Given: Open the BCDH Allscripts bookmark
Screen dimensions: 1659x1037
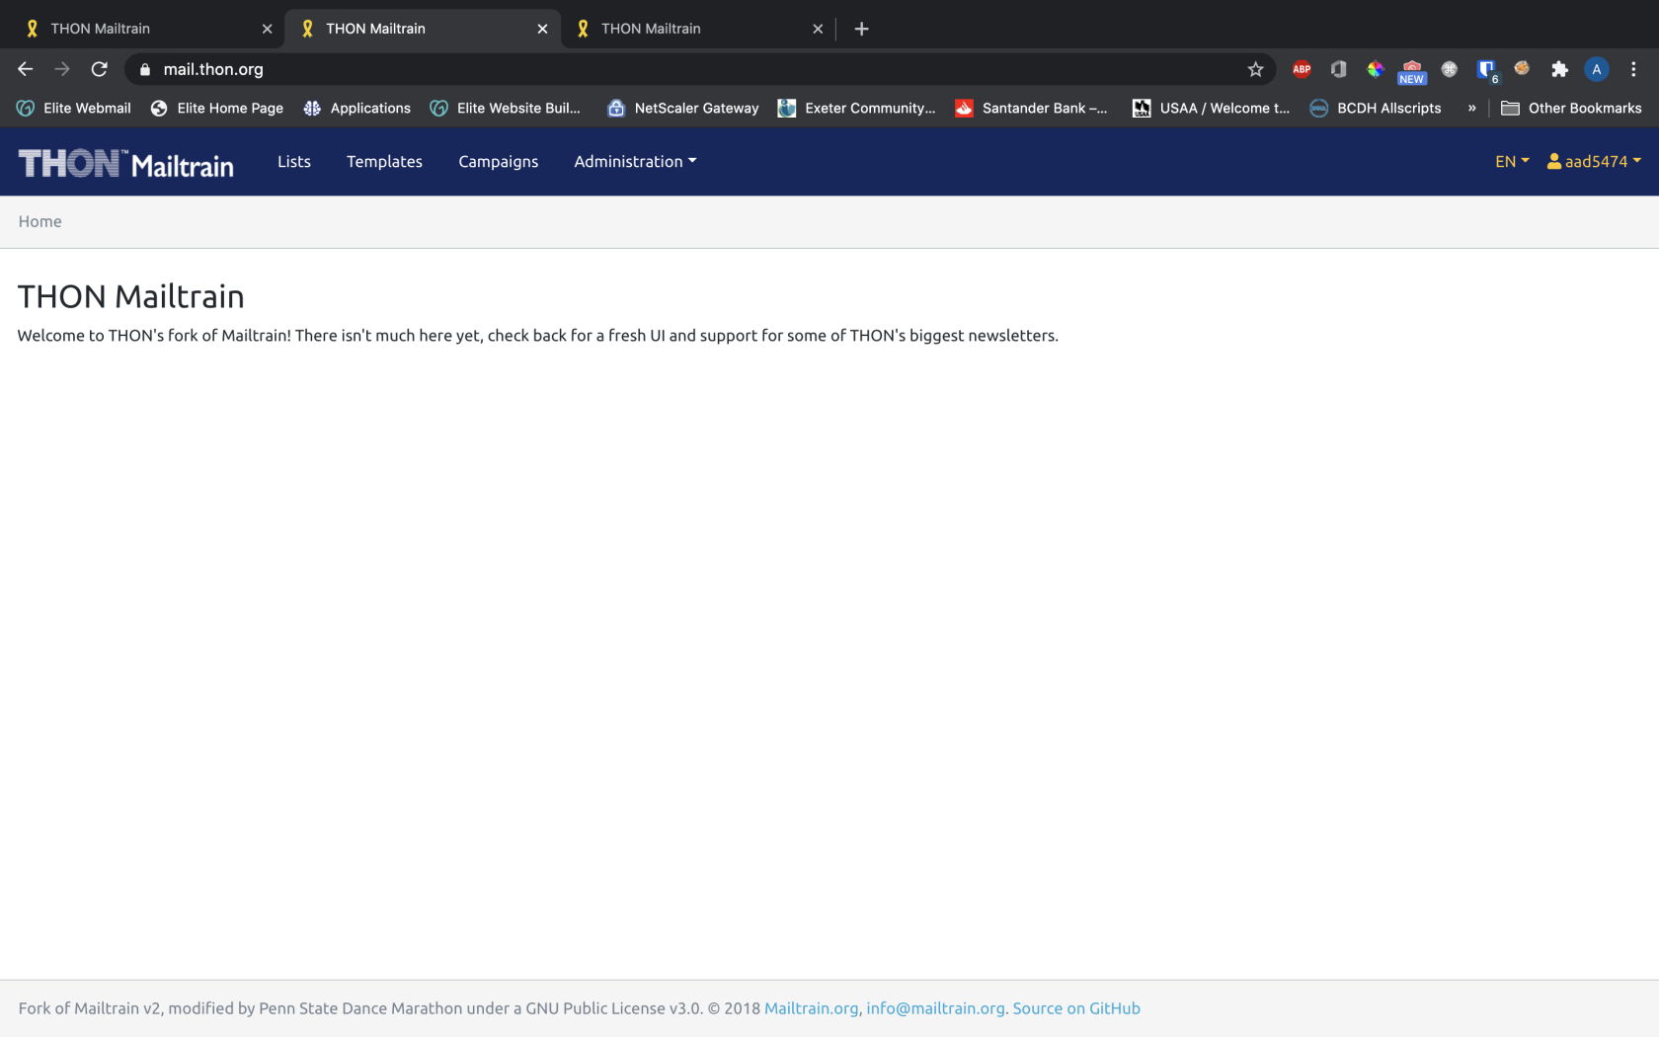Looking at the screenshot, I should pos(1375,108).
